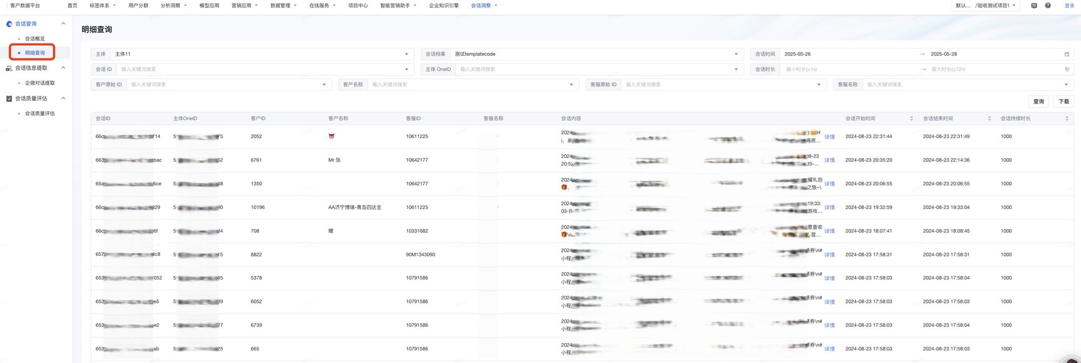This screenshot has height=363, width=1081.
Task: Select 会话概览 in the sidebar
Action: pos(35,39)
